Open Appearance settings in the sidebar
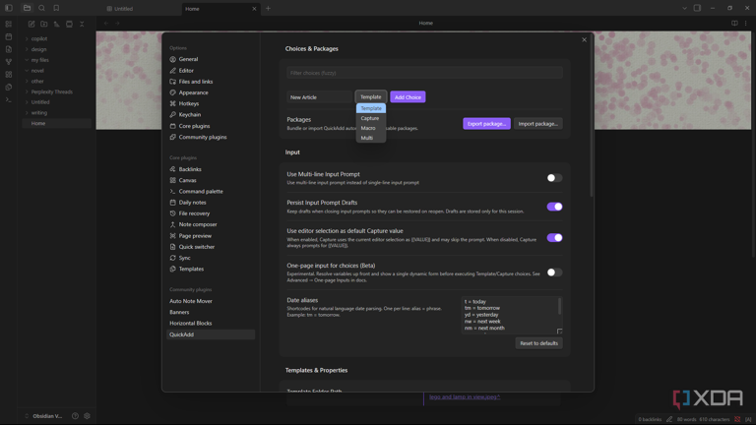Viewport: 756px width, 425px height. 193,92
